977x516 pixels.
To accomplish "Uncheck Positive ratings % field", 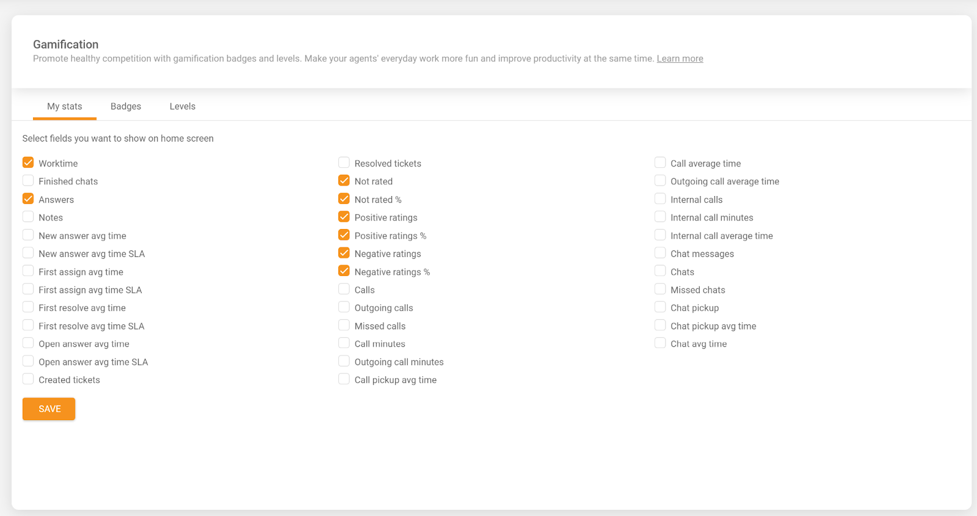I will tap(344, 235).
